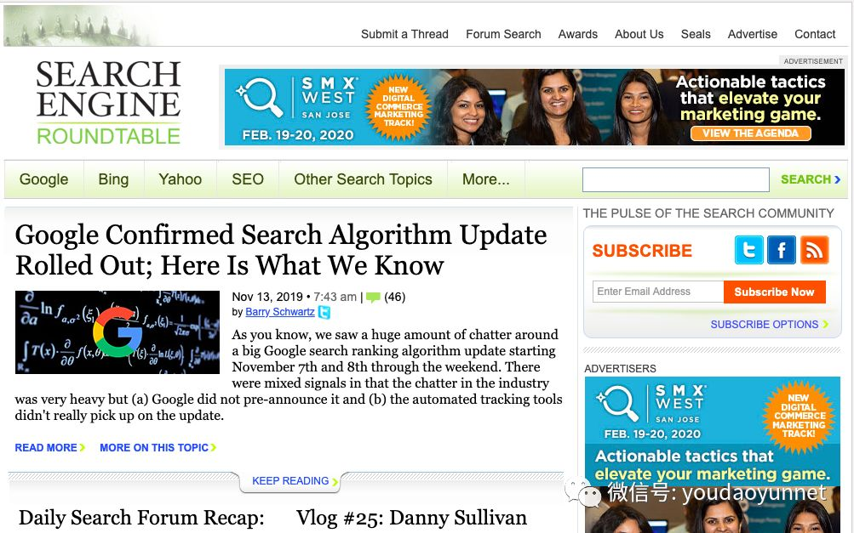Click the SMX West top banner advertisement
The width and height of the screenshot is (854, 533).
pos(535,107)
